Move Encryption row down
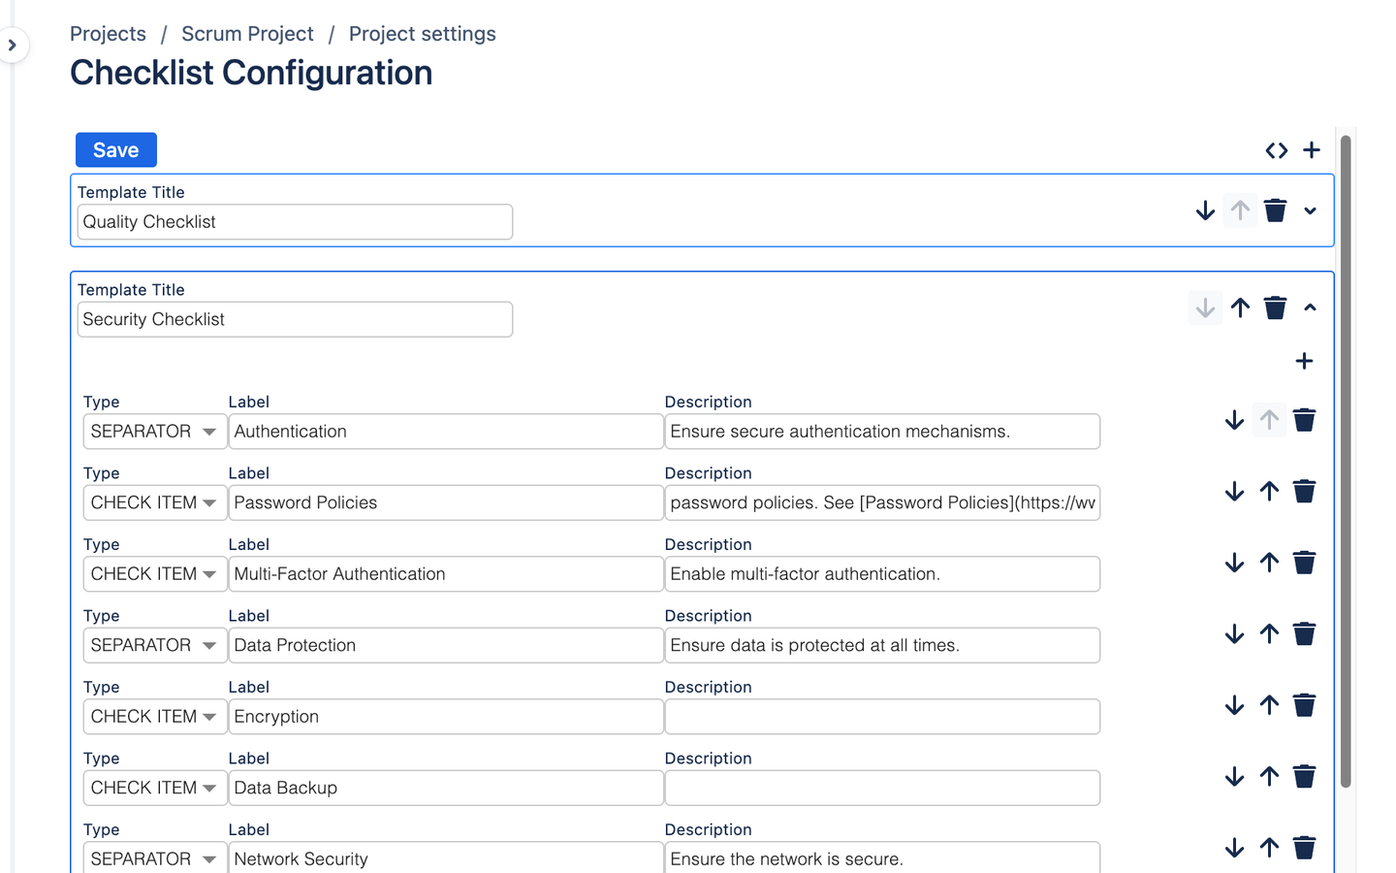This screenshot has height=873, width=1396. pyautogui.click(x=1234, y=705)
